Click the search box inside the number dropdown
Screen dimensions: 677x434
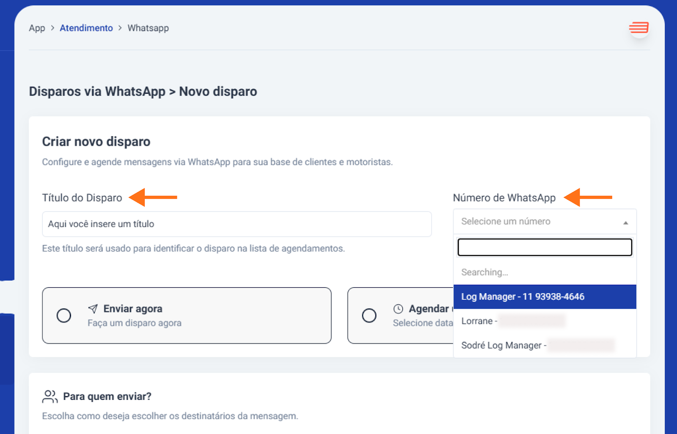point(545,247)
